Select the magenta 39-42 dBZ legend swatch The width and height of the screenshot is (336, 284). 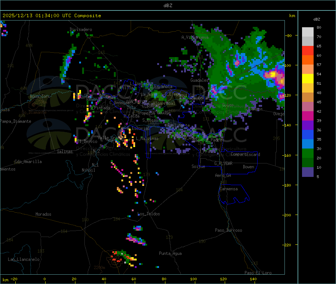[308, 116]
